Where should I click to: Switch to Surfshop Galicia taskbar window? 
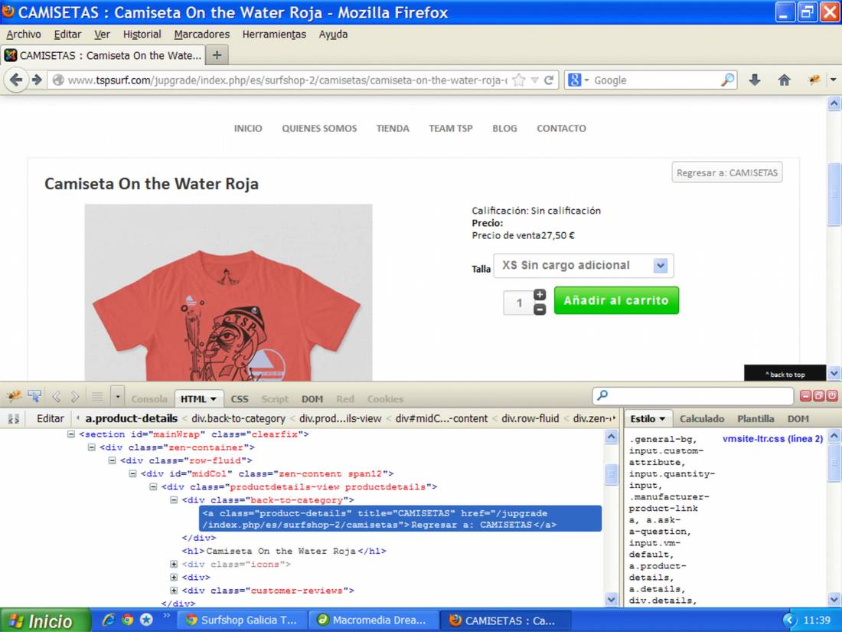click(x=243, y=621)
